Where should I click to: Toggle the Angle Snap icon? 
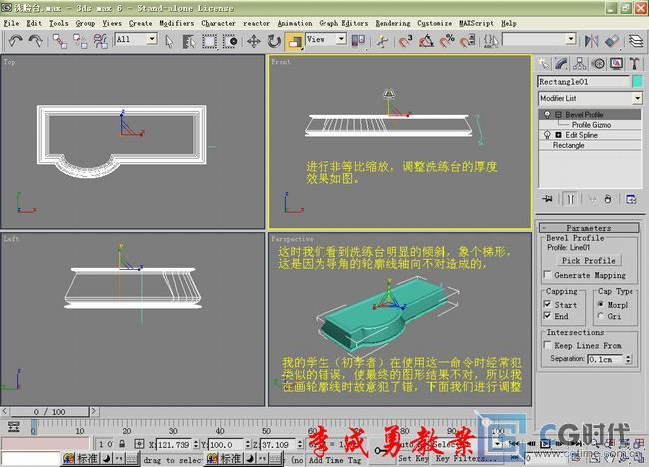point(426,41)
